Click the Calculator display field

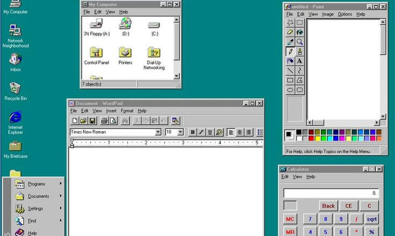[x=331, y=193]
